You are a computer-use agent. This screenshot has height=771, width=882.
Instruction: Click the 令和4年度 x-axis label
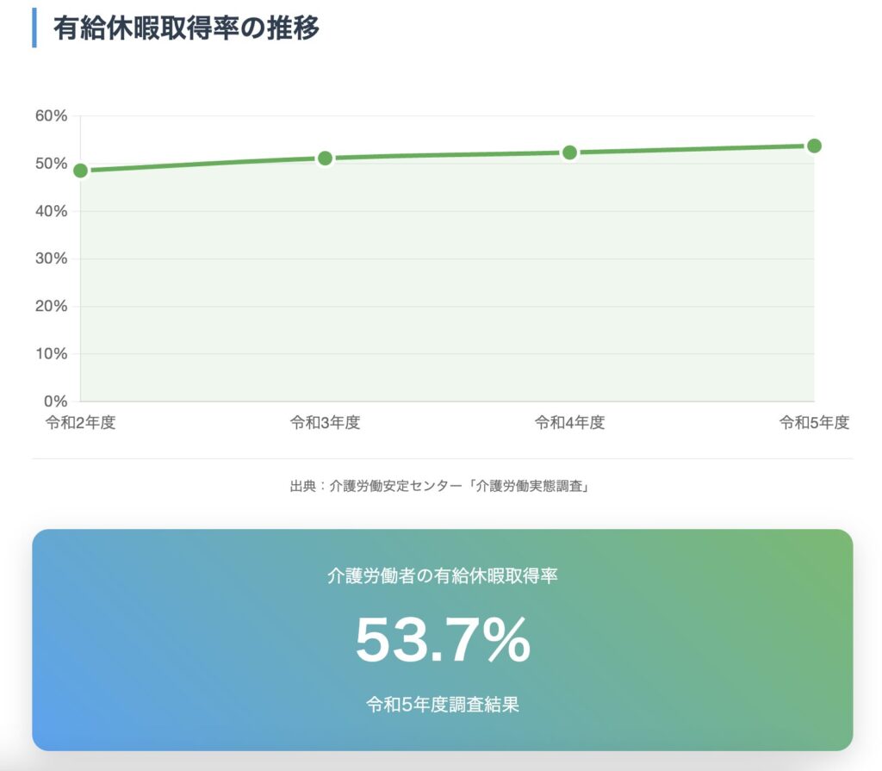click(570, 423)
